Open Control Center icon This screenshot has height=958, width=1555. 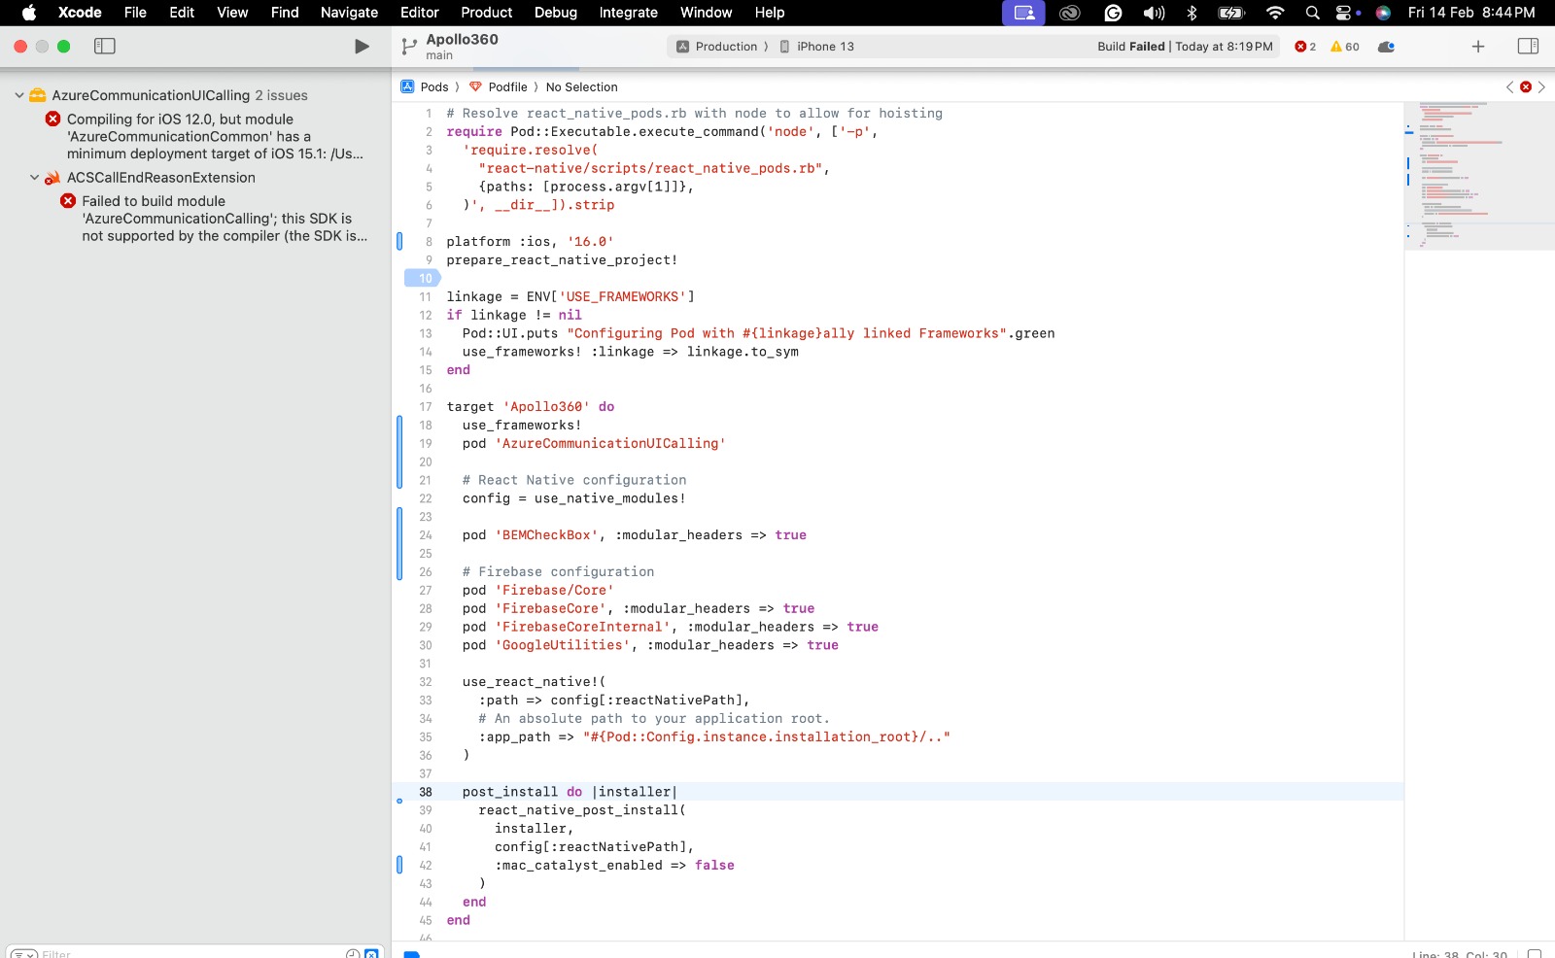(x=1345, y=13)
